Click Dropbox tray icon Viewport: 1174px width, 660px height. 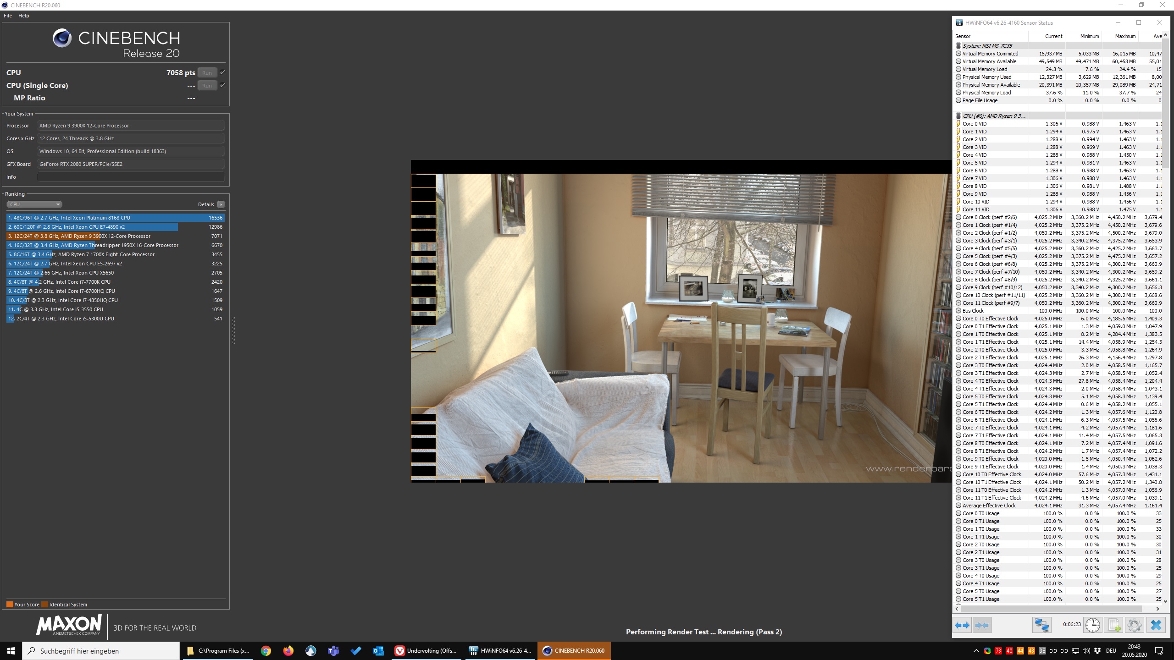click(1097, 651)
